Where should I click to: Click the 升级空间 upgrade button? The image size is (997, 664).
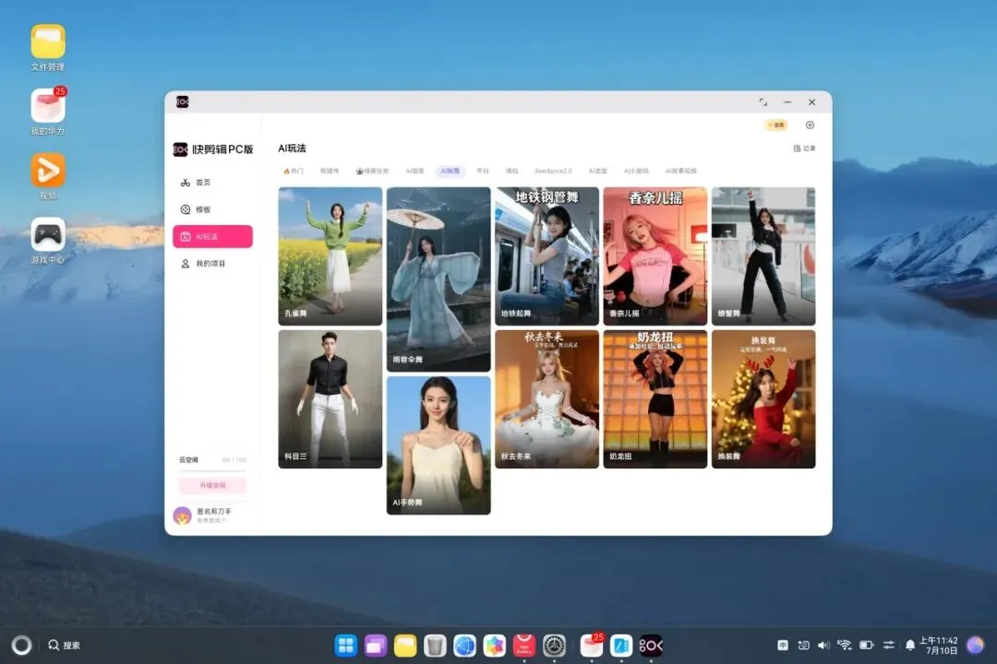pyautogui.click(x=212, y=485)
